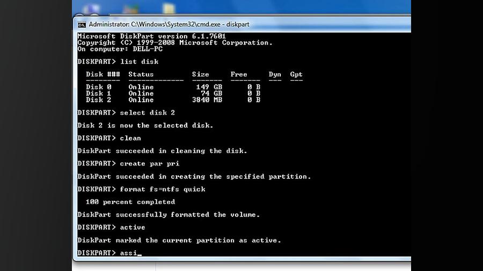
Task: Click the 'active' command text
Action: pyautogui.click(x=133, y=228)
